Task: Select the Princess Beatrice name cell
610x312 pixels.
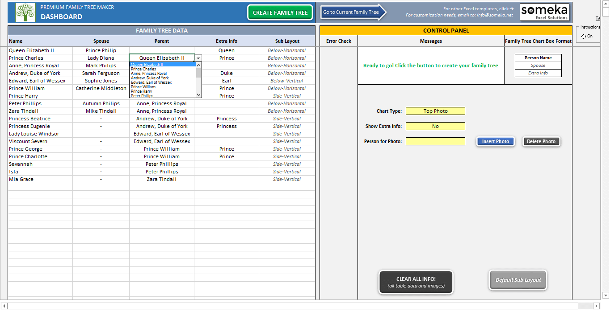Action: click(40, 119)
